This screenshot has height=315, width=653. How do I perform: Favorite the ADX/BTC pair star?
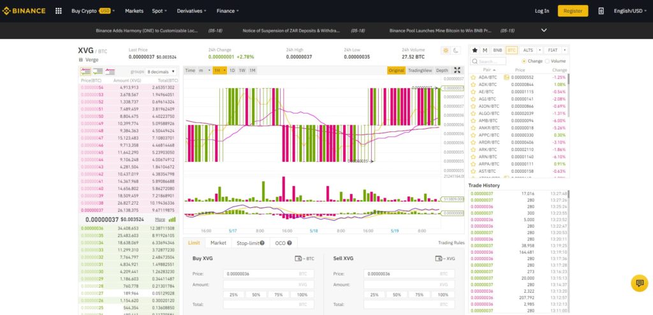pyautogui.click(x=473, y=84)
